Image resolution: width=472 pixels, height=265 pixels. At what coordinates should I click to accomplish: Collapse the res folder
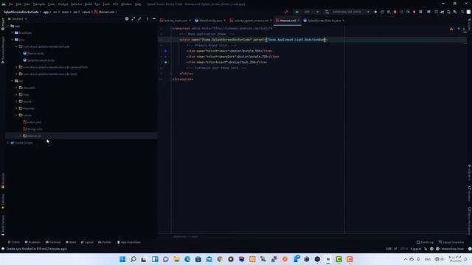[13, 81]
